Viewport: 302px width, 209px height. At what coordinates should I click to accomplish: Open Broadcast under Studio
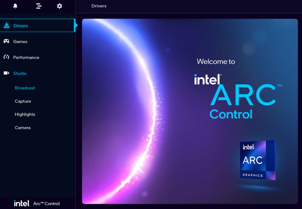25,88
